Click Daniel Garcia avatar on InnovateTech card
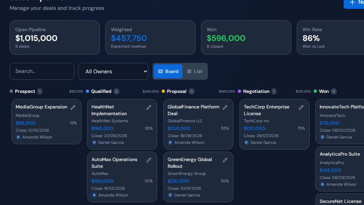 click(322, 137)
